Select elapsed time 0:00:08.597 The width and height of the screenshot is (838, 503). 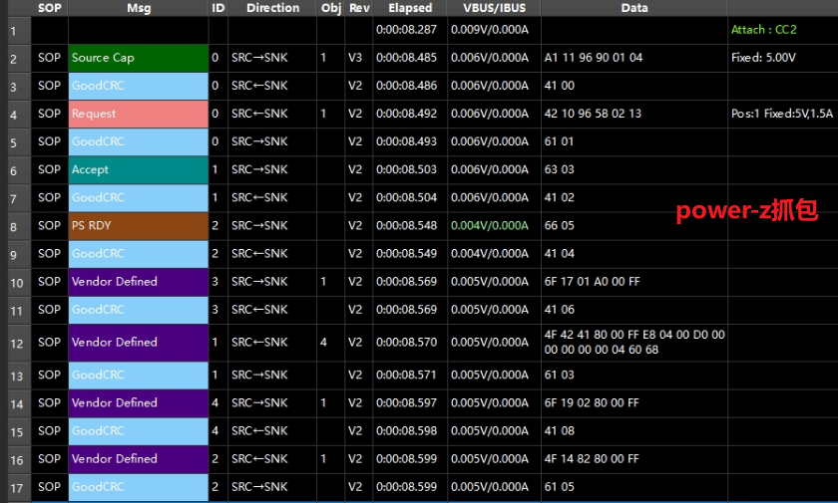(x=406, y=402)
